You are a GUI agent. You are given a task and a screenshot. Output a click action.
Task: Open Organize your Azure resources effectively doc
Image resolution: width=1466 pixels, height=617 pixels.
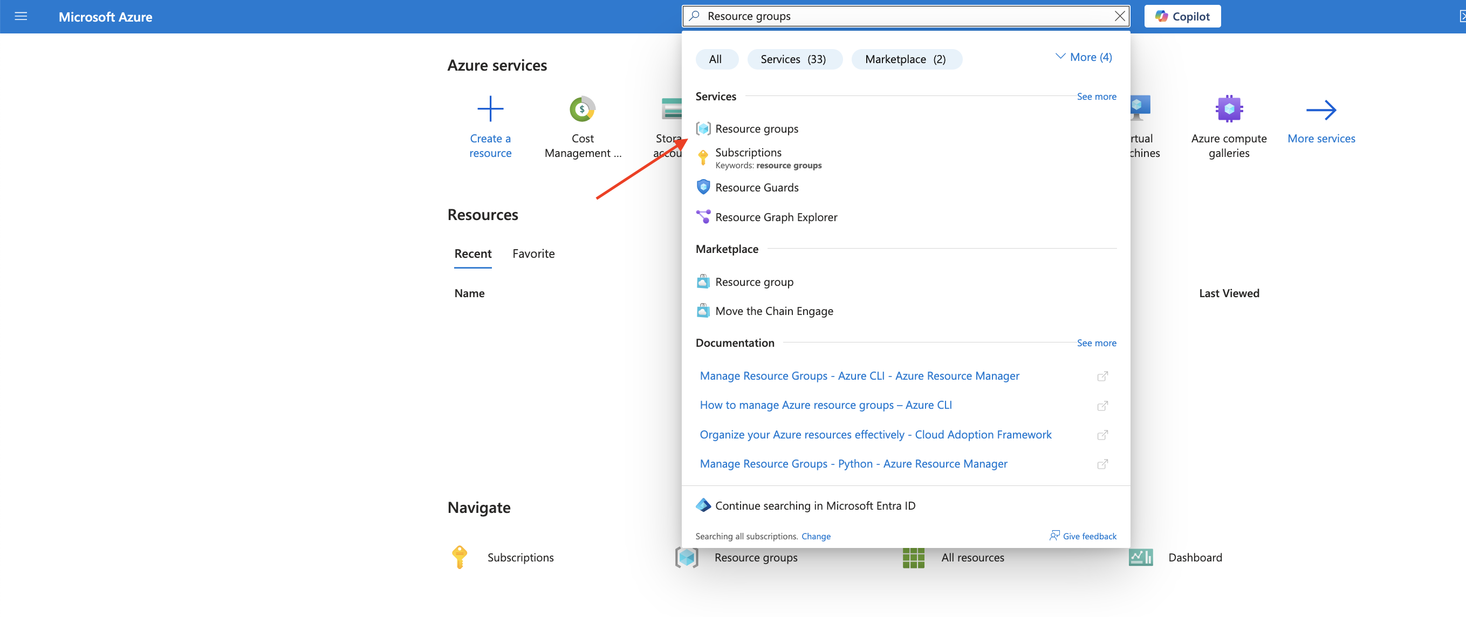coord(875,434)
